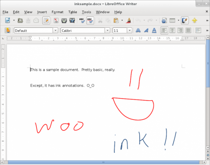Click the tab stop type selector on ruler
210x165 pixels.
click(3, 39)
